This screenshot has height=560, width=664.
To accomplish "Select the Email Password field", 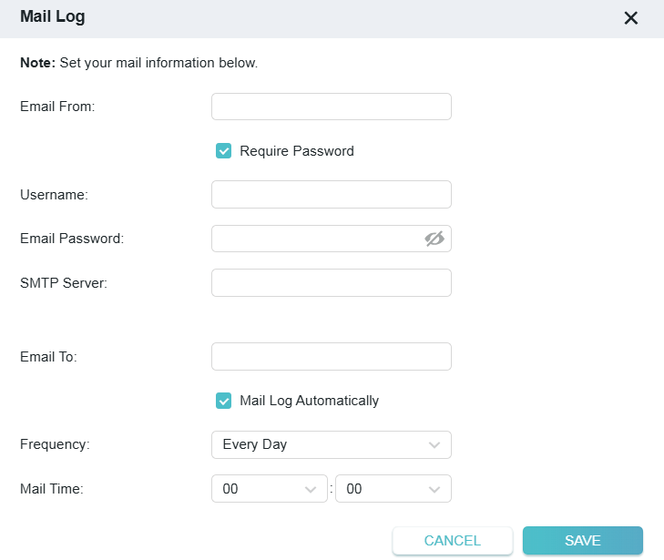I will click(x=314, y=239).
